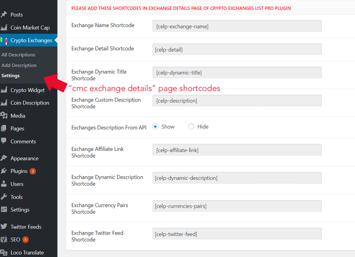The width and height of the screenshot is (355, 257).
Task: Click the celp-currencies-pairs shortcode field
Action: [x=237, y=206]
